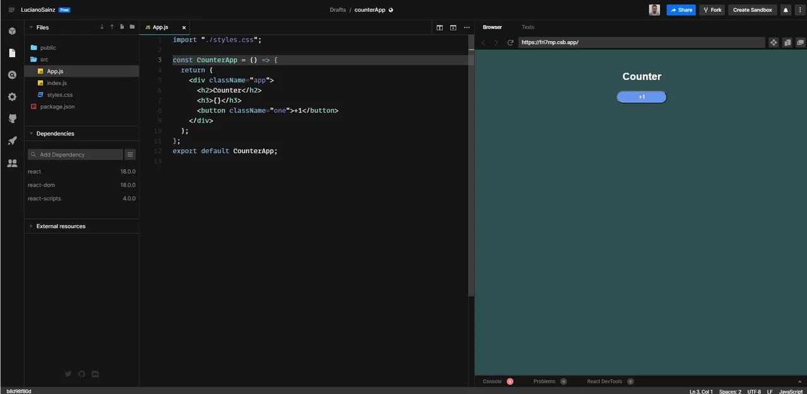Open the Live collaboration people panel
This screenshot has height=394, width=807.
[12, 163]
